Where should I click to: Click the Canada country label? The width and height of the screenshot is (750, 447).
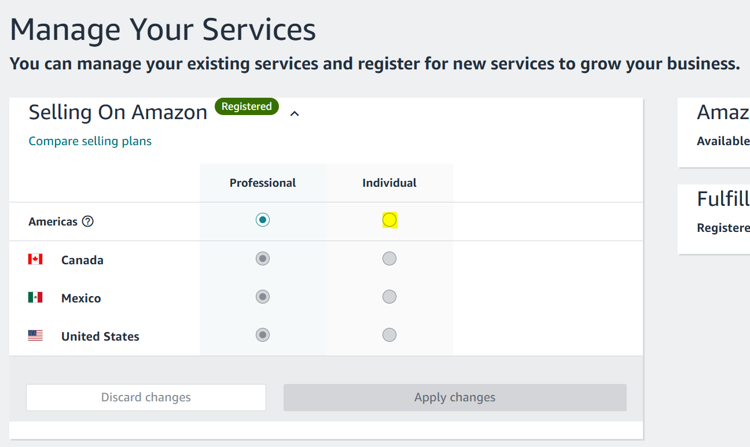coord(82,260)
